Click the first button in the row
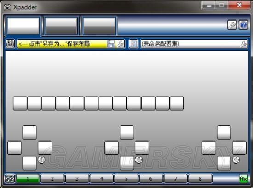The image size is (253, 188). 20,103
